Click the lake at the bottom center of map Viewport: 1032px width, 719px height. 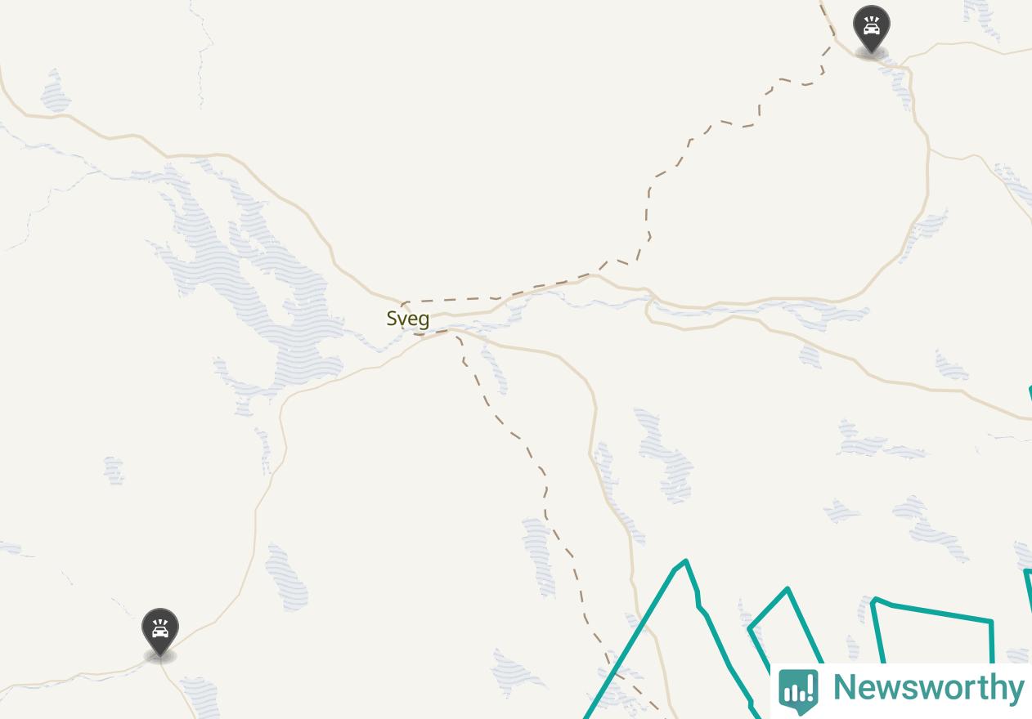click(x=515, y=672)
